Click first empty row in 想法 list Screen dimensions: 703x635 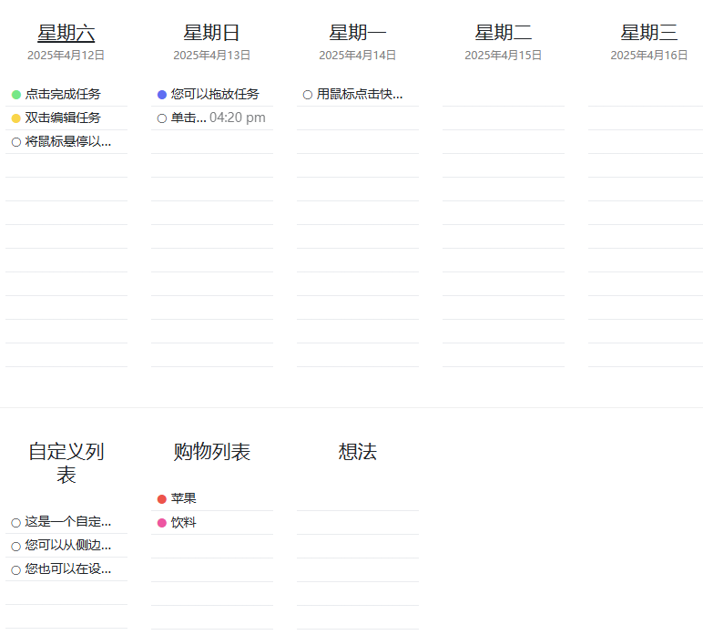(357, 499)
